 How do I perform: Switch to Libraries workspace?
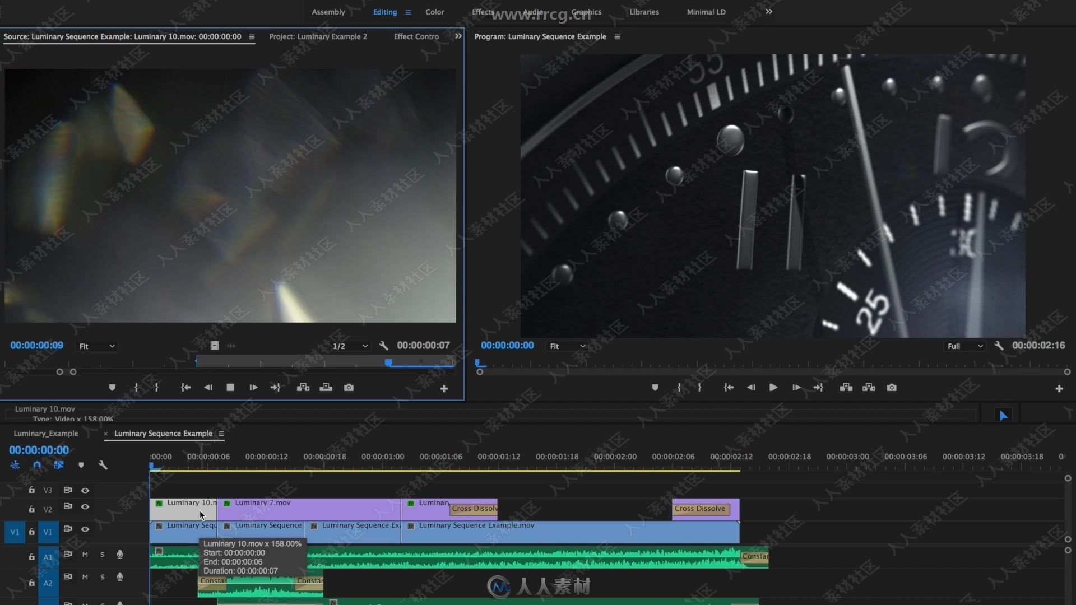[644, 12]
